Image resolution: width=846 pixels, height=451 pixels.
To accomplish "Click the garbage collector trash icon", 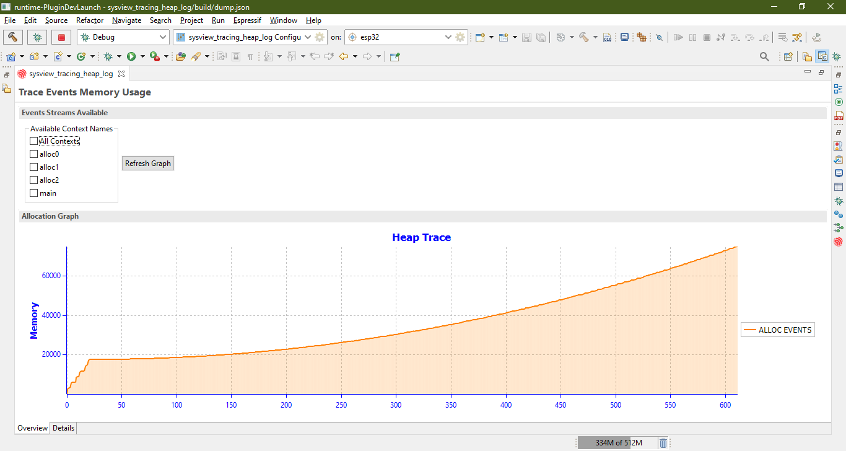I will pos(663,443).
